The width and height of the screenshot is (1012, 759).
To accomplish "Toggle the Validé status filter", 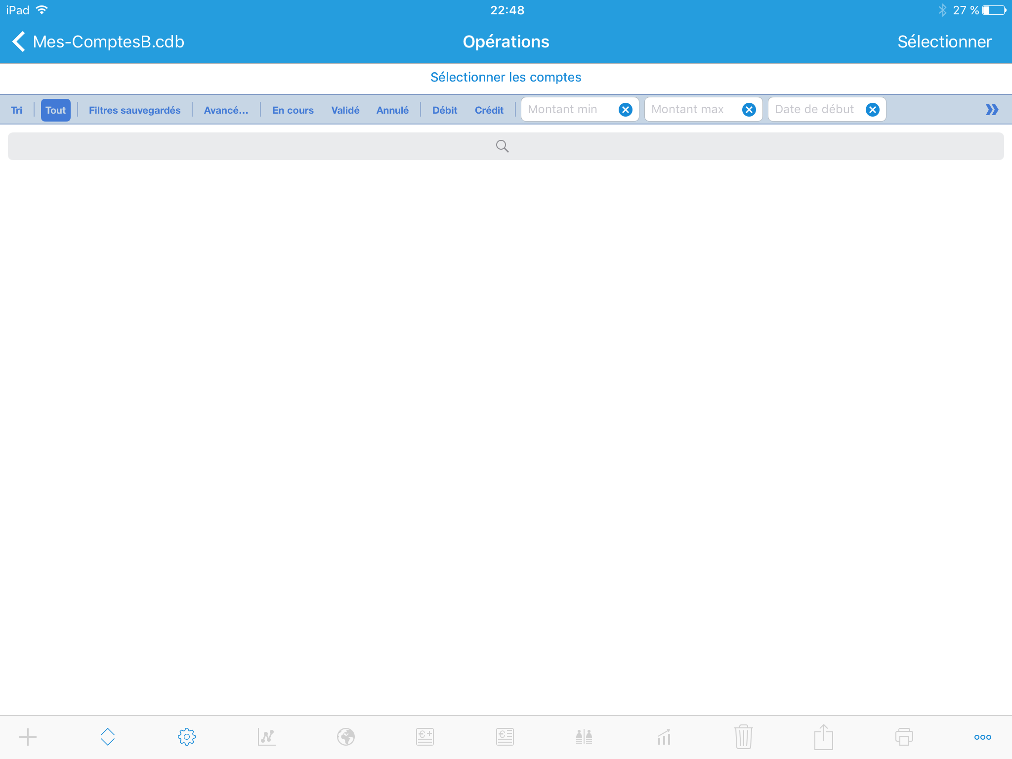I will tap(345, 110).
